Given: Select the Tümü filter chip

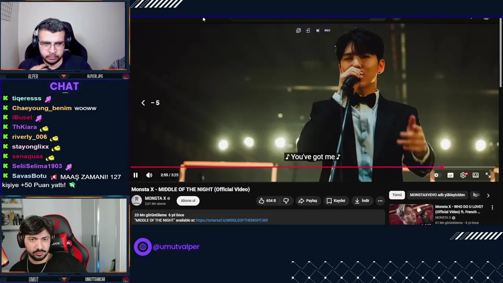Looking at the screenshot, I should coord(397,195).
